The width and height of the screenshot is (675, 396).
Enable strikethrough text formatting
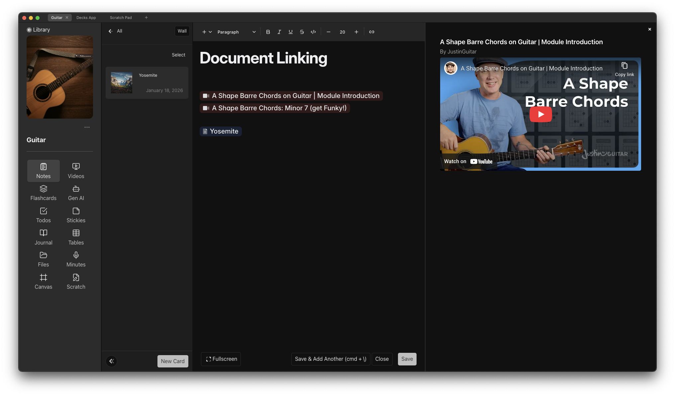(302, 32)
